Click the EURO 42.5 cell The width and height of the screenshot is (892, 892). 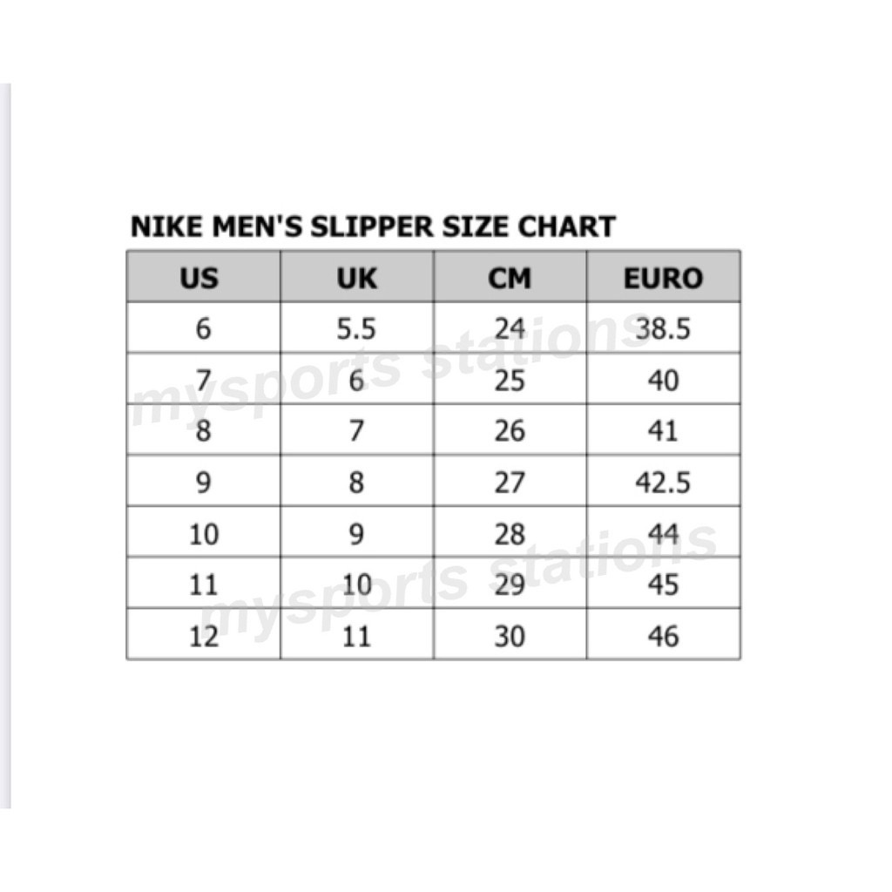(663, 482)
